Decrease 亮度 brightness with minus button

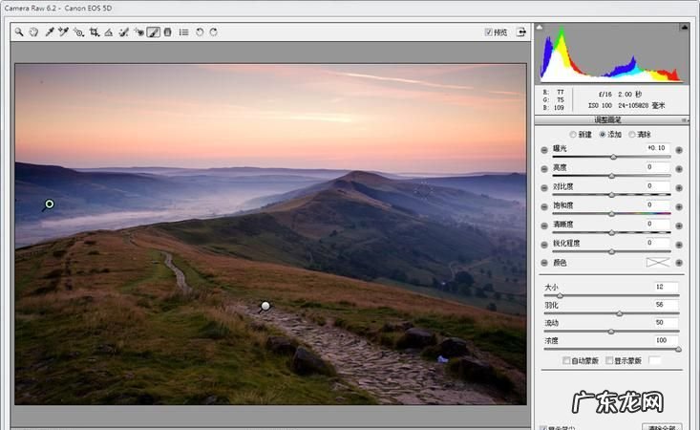pos(544,169)
